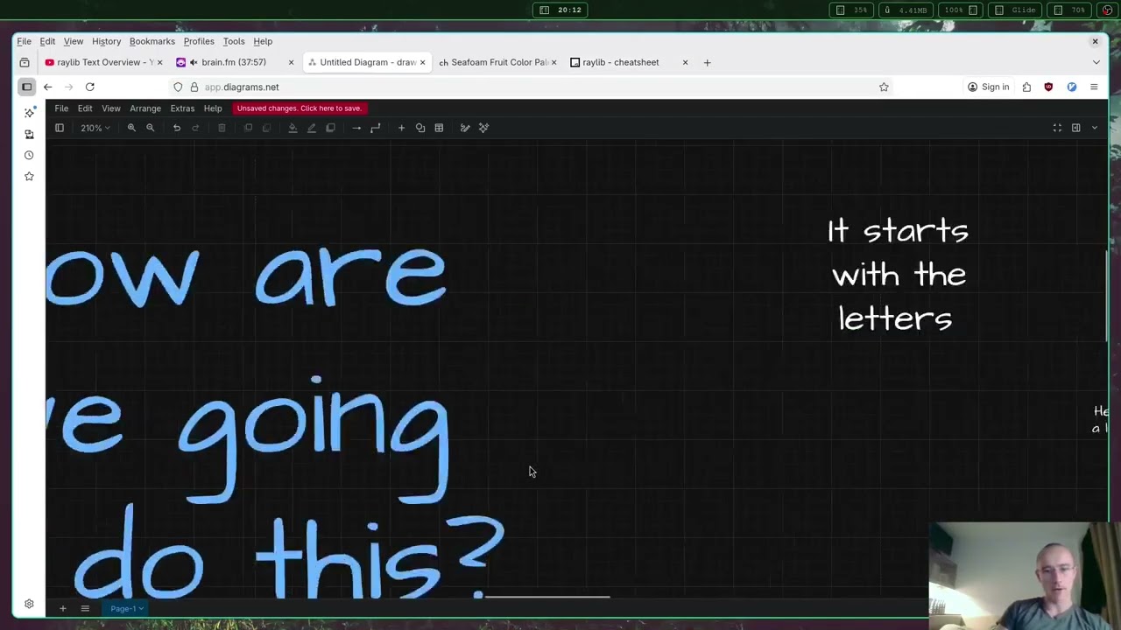Switch to brain.fm tab

coord(233,62)
